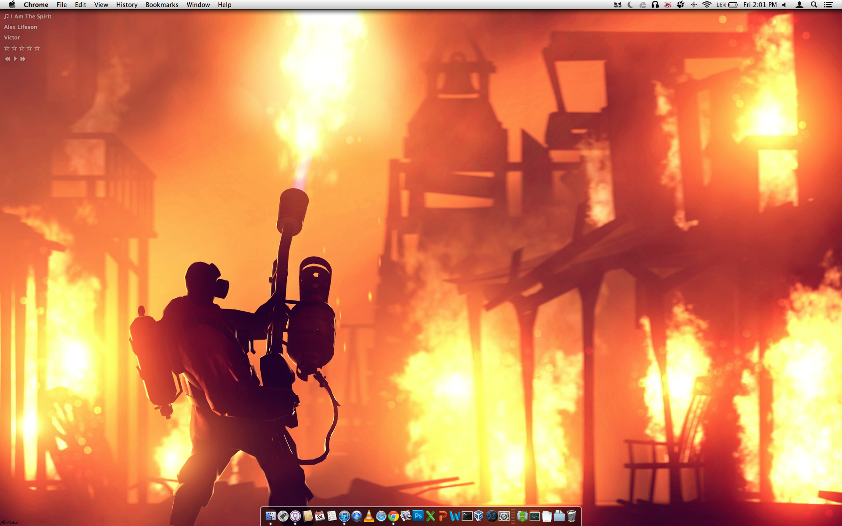Open the Apple menu
Image resolution: width=842 pixels, height=526 pixels.
tap(12, 5)
